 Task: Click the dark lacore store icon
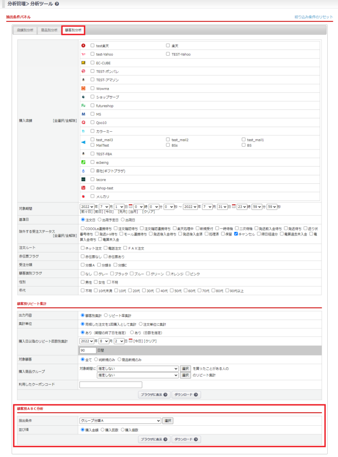[83, 179]
